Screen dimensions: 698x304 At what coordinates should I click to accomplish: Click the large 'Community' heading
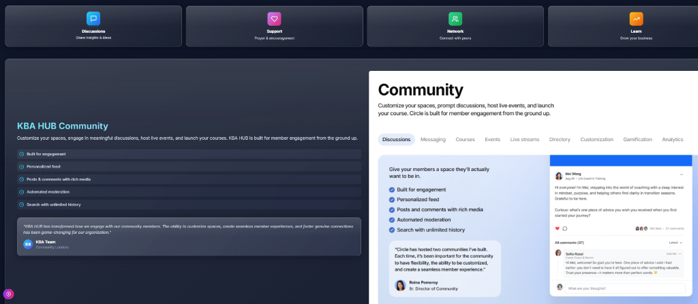(420, 90)
